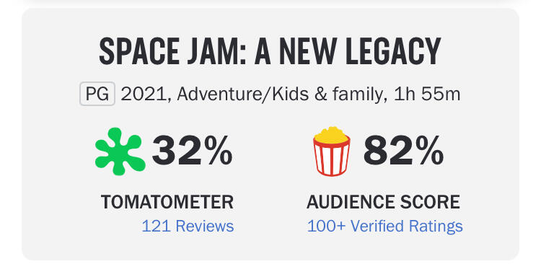Click the word LEGACY in the title
This screenshot has width=541, height=264.
coord(393,51)
